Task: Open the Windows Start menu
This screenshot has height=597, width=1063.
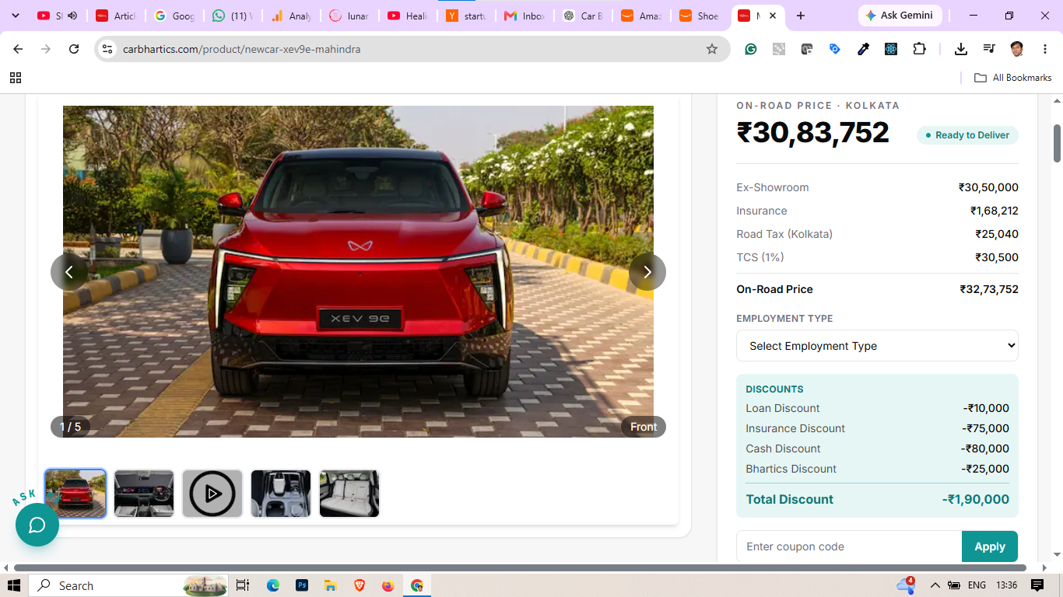Action: click(14, 585)
